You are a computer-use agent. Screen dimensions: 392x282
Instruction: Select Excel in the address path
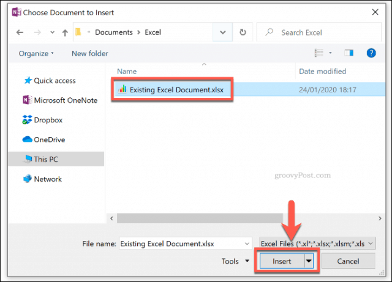(153, 32)
